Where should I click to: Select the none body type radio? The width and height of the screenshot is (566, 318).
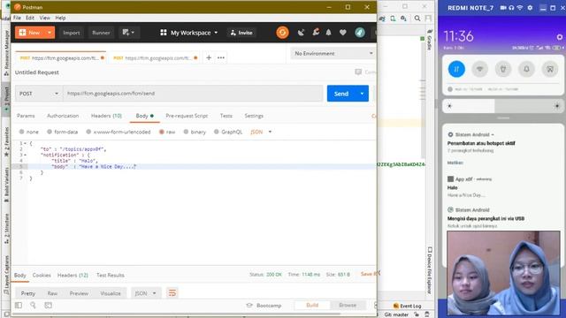21,132
